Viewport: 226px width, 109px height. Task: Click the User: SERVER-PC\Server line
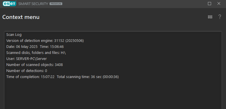point(26,59)
